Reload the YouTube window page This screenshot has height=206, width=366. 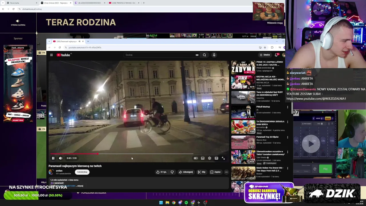pos(59,47)
